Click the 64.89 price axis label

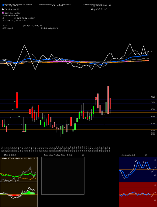153,116
